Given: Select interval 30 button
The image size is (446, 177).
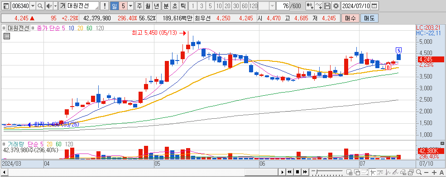Looking at the screenshot, I should tap(236, 6).
